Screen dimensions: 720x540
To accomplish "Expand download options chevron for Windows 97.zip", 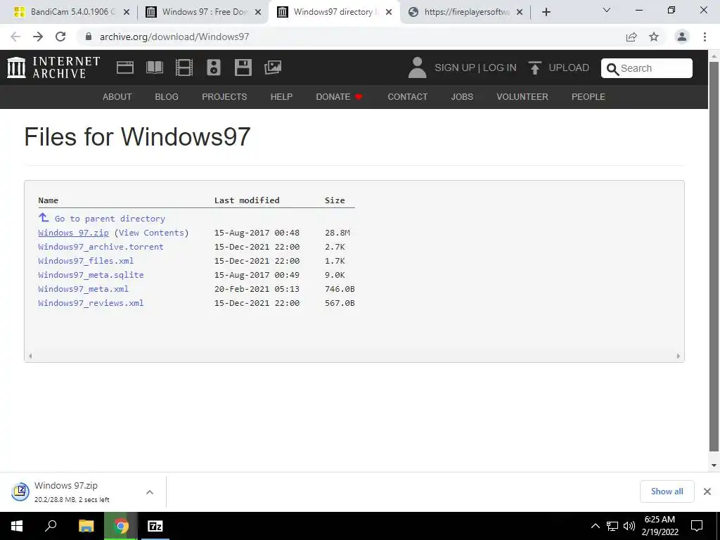I will point(150,491).
